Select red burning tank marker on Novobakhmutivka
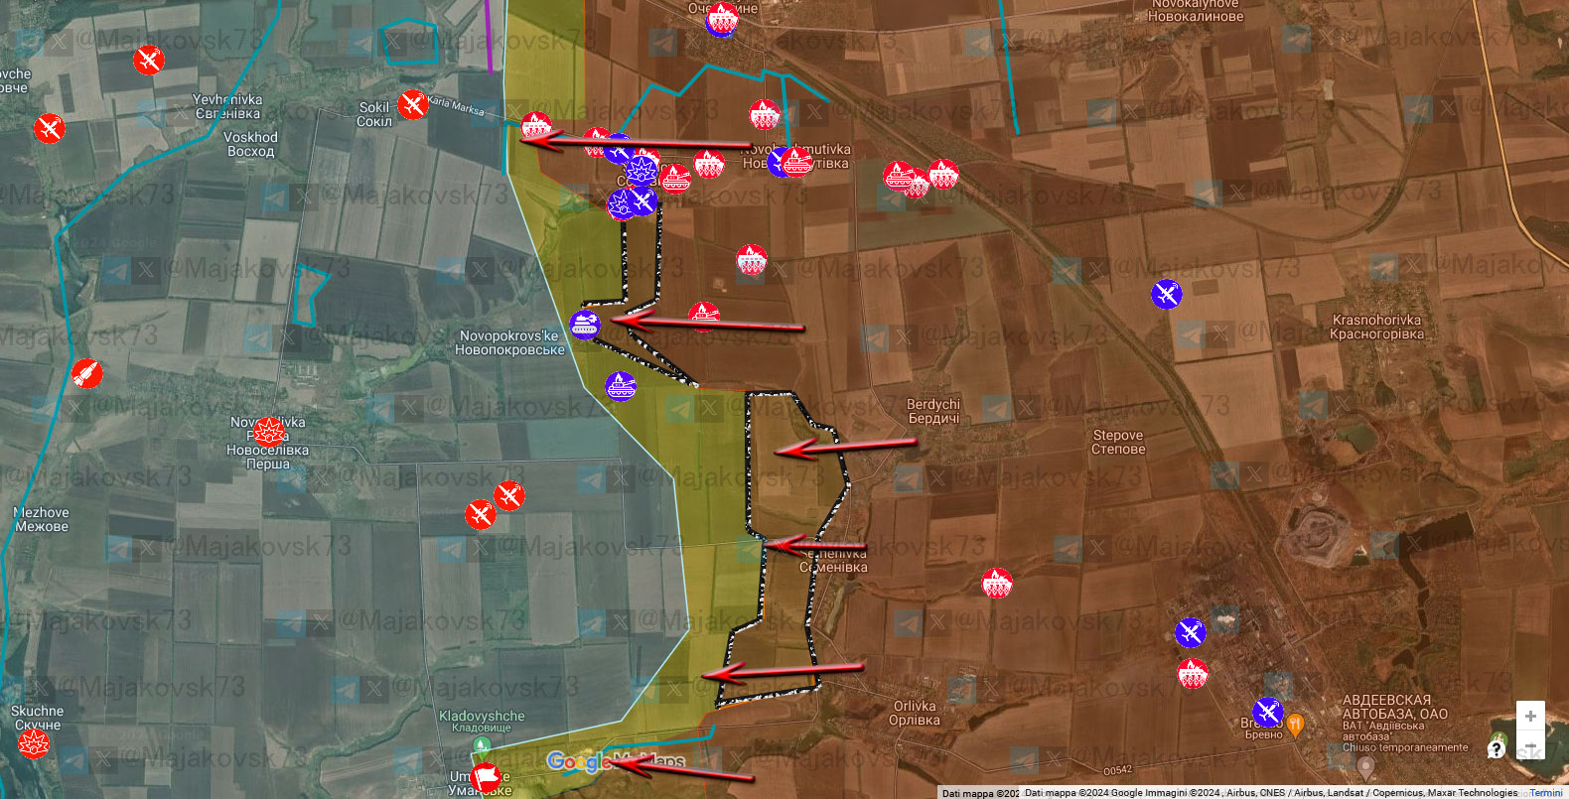 [x=796, y=161]
